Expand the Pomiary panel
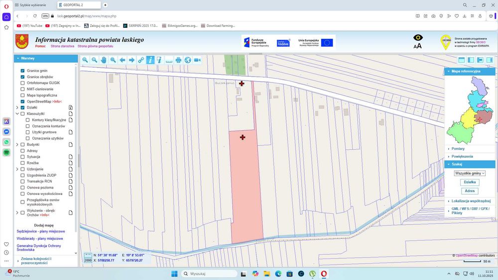Viewport: 498px width, 280px height. pyautogui.click(x=470, y=149)
